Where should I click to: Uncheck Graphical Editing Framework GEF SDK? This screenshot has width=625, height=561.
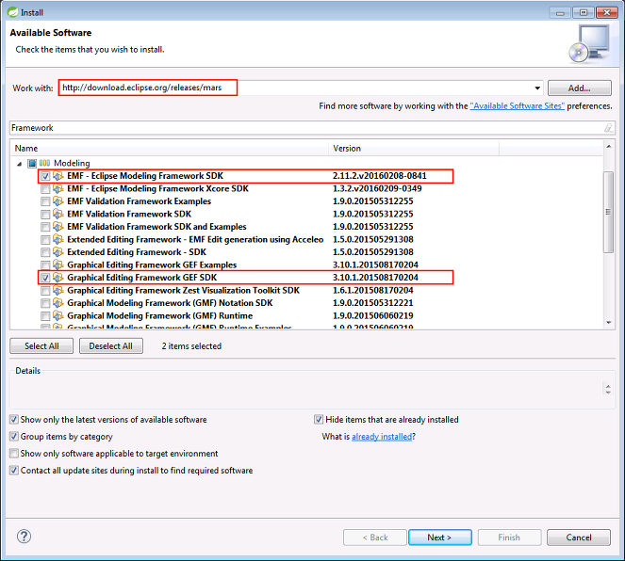pyautogui.click(x=45, y=278)
